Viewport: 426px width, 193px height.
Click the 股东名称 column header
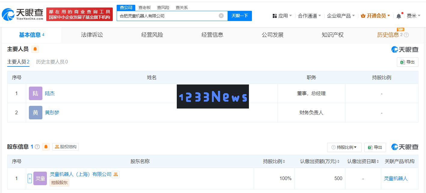[140, 161]
